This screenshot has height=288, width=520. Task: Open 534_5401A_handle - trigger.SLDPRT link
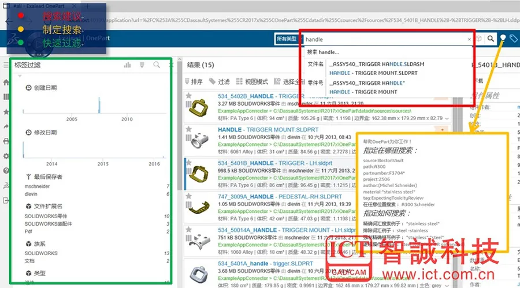pyautogui.click(x=265, y=264)
